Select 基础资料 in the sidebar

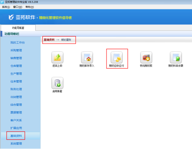[16, 136]
